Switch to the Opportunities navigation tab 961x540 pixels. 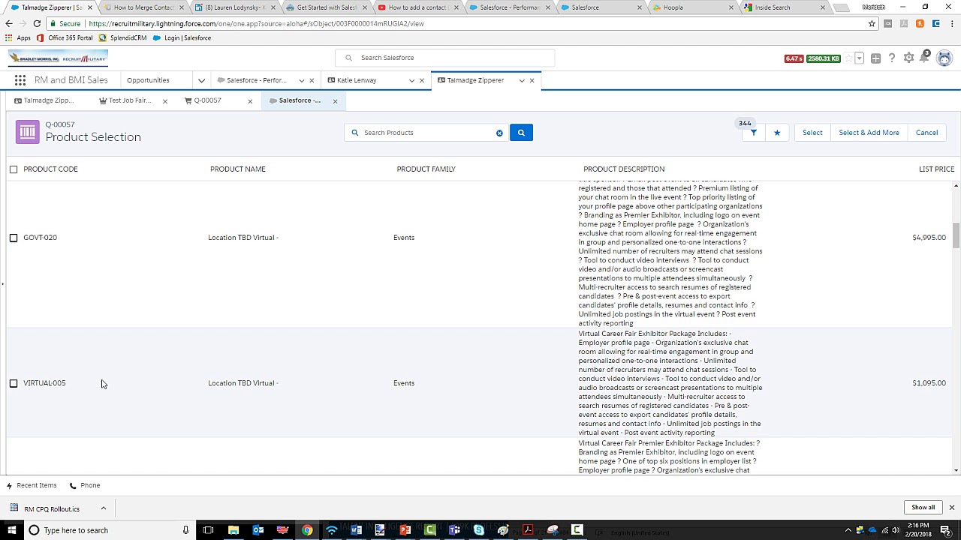coord(148,80)
